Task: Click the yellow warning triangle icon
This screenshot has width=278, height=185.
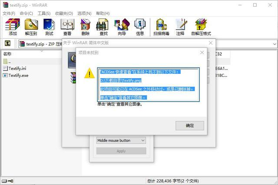Action: [89, 73]
